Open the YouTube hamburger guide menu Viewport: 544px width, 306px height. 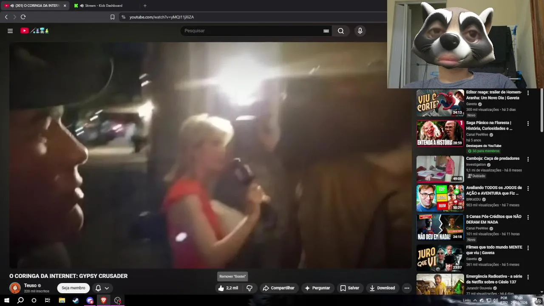pos(10,31)
